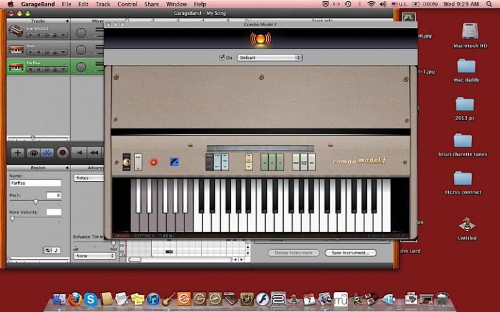This screenshot has height=312, width=500.
Task: Click the editor horizontal scrollbar thumb
Action: (135, 259)
